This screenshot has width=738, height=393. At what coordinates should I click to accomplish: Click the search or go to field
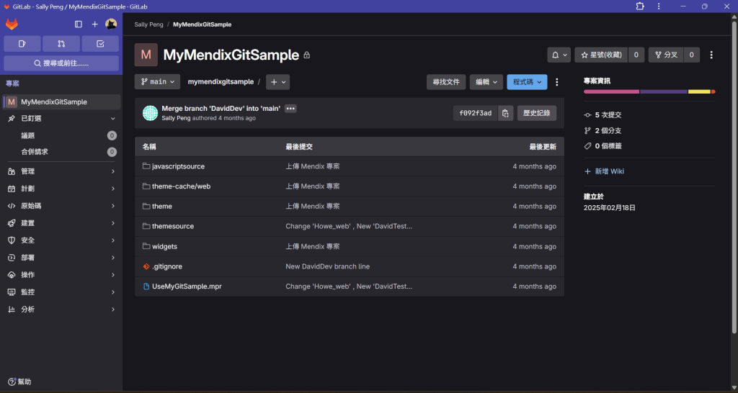click(x=61, y=63)
